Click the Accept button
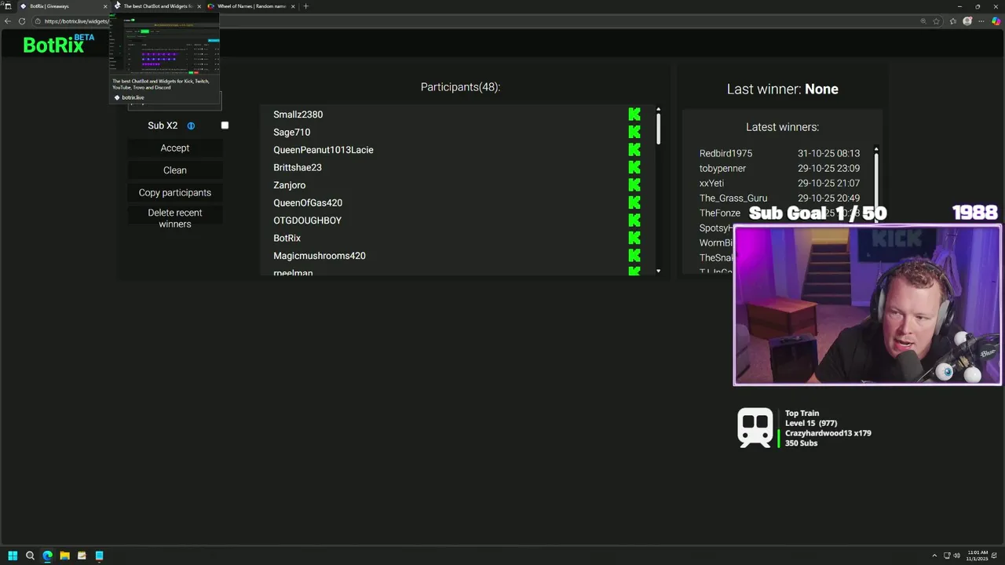Image resolution: width=1005 pixels, height=565 pixels. 175,148
